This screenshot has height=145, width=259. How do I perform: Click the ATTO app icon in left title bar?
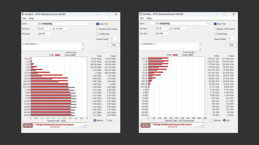pyautogui.click(x=23, y=14)
